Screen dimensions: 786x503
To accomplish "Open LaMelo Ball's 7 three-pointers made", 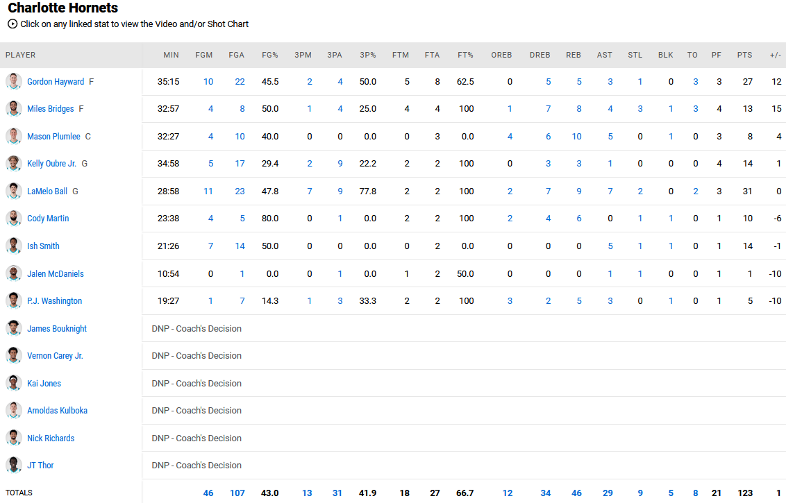I will pos(310,191).
